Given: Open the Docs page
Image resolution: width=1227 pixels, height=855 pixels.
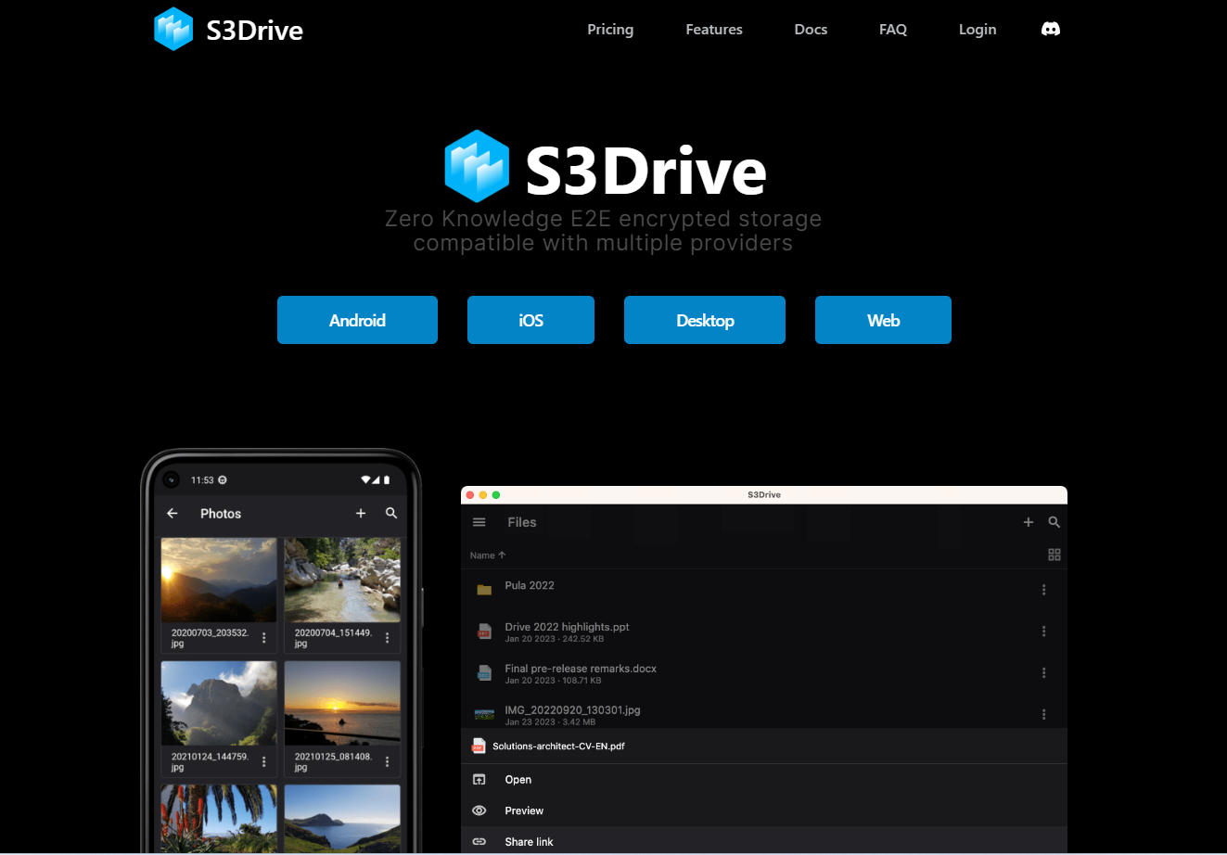Looking at the screenshot, I should click(x=811, y=30).
